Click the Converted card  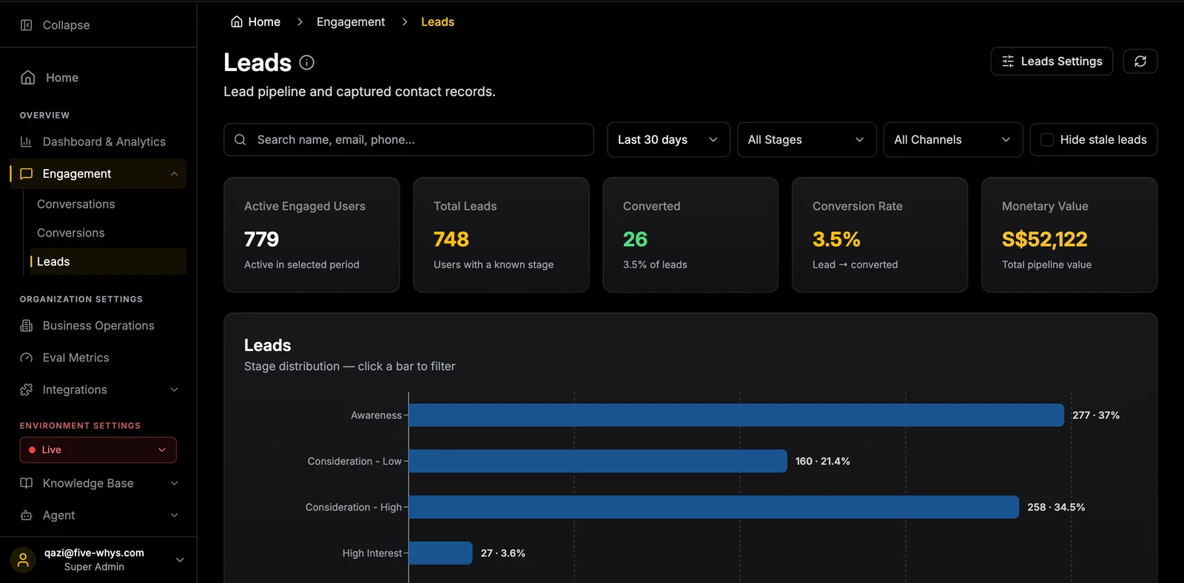(690, 235)
